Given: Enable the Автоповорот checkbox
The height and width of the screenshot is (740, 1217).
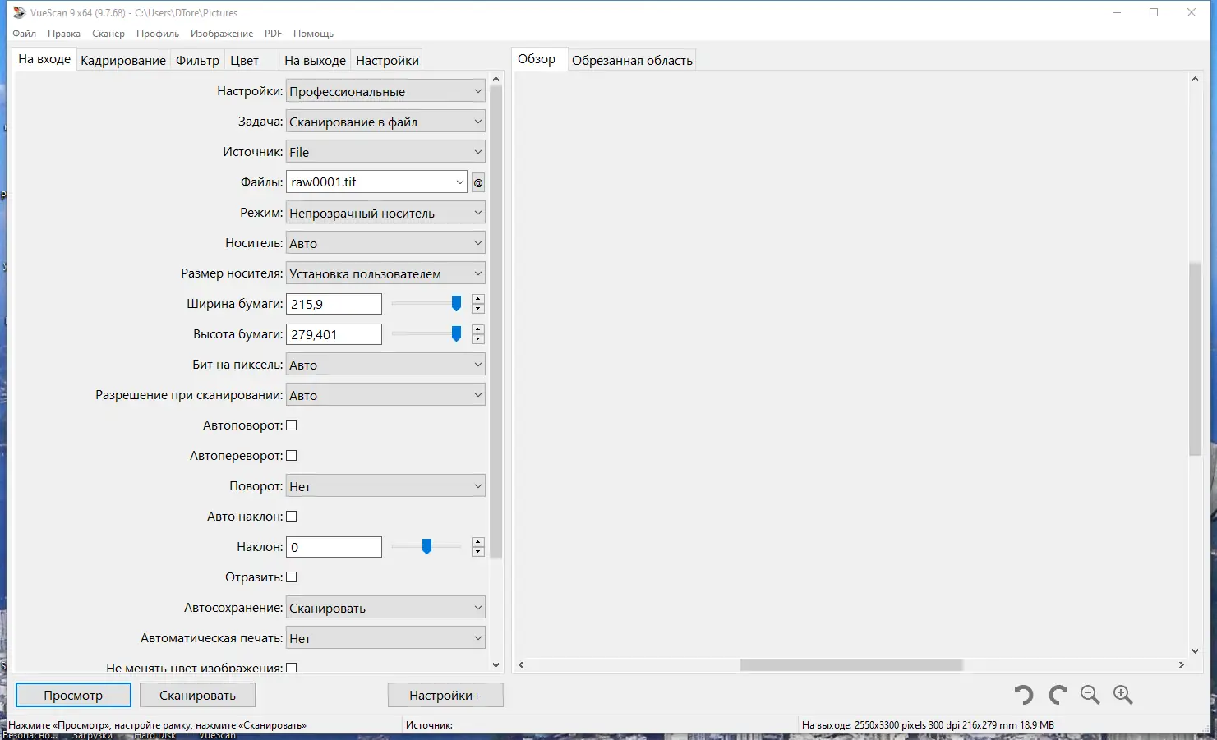Looking at the screenshot, I should tap(291, 425).
